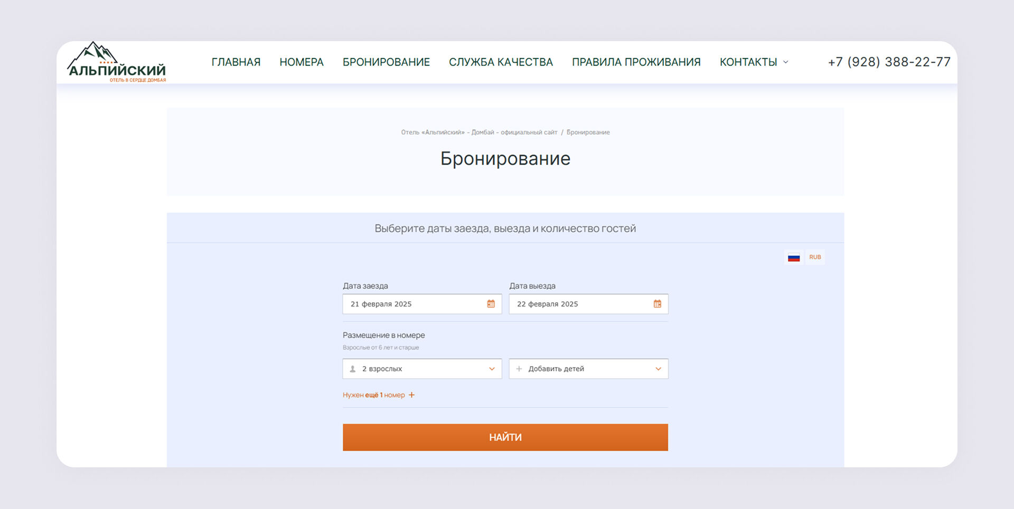Expand the Контакты menu chevron

pos(785,62)
